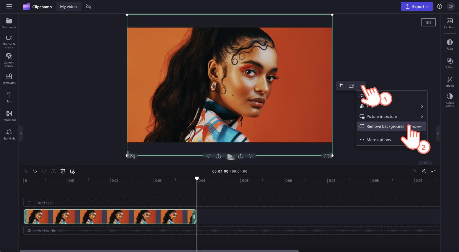Screen dimensions: 459x252
Task: Click the Clipchamp logo
Action: coord(37,6)
